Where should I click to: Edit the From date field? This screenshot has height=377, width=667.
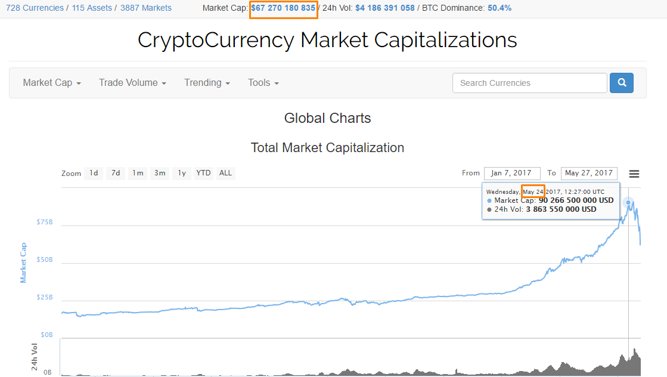click(x=511, y=173)
